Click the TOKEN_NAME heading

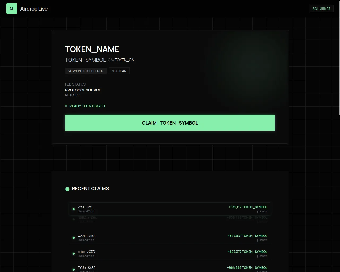92,49
